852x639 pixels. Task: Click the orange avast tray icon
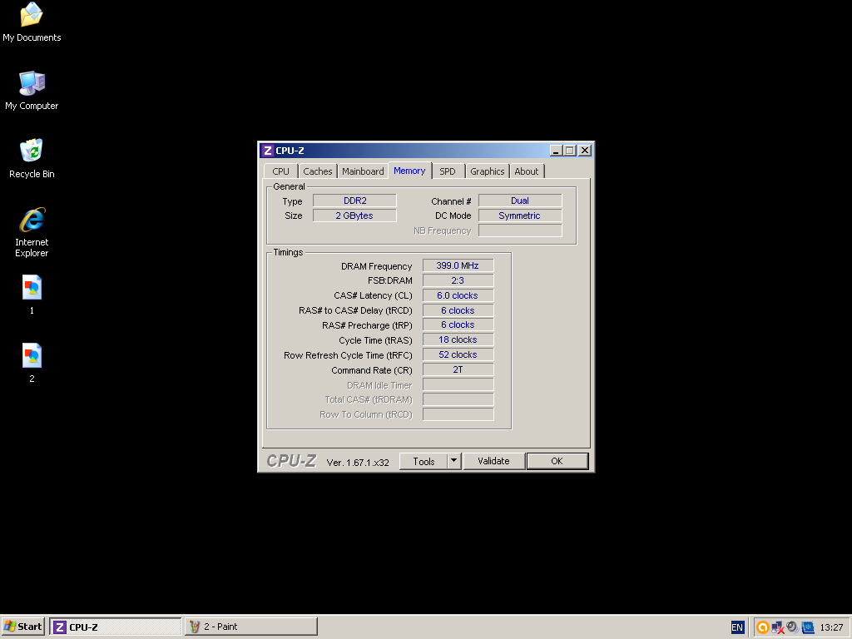[x=762, y=627]
